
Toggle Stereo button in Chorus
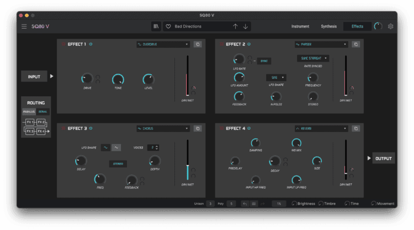(118, 164)
